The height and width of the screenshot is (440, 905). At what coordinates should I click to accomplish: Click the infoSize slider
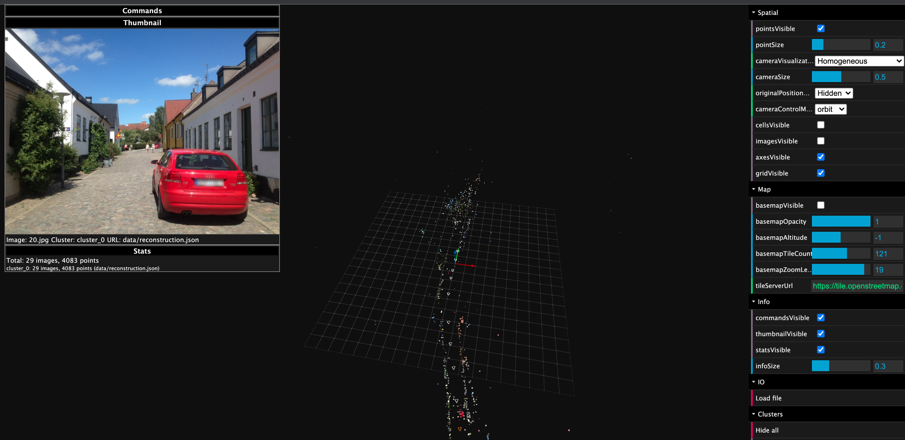click(842, 366)
